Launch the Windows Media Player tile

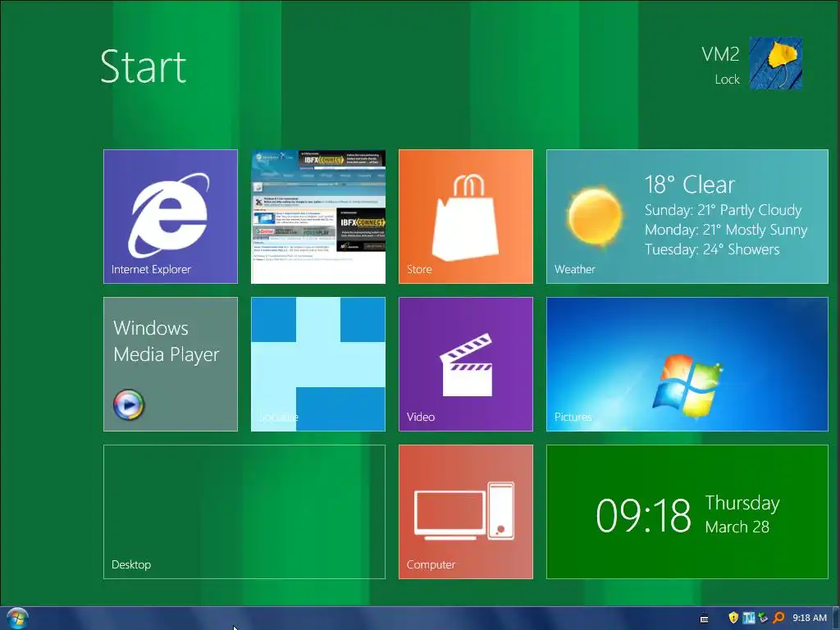click(x=171, y=364)
